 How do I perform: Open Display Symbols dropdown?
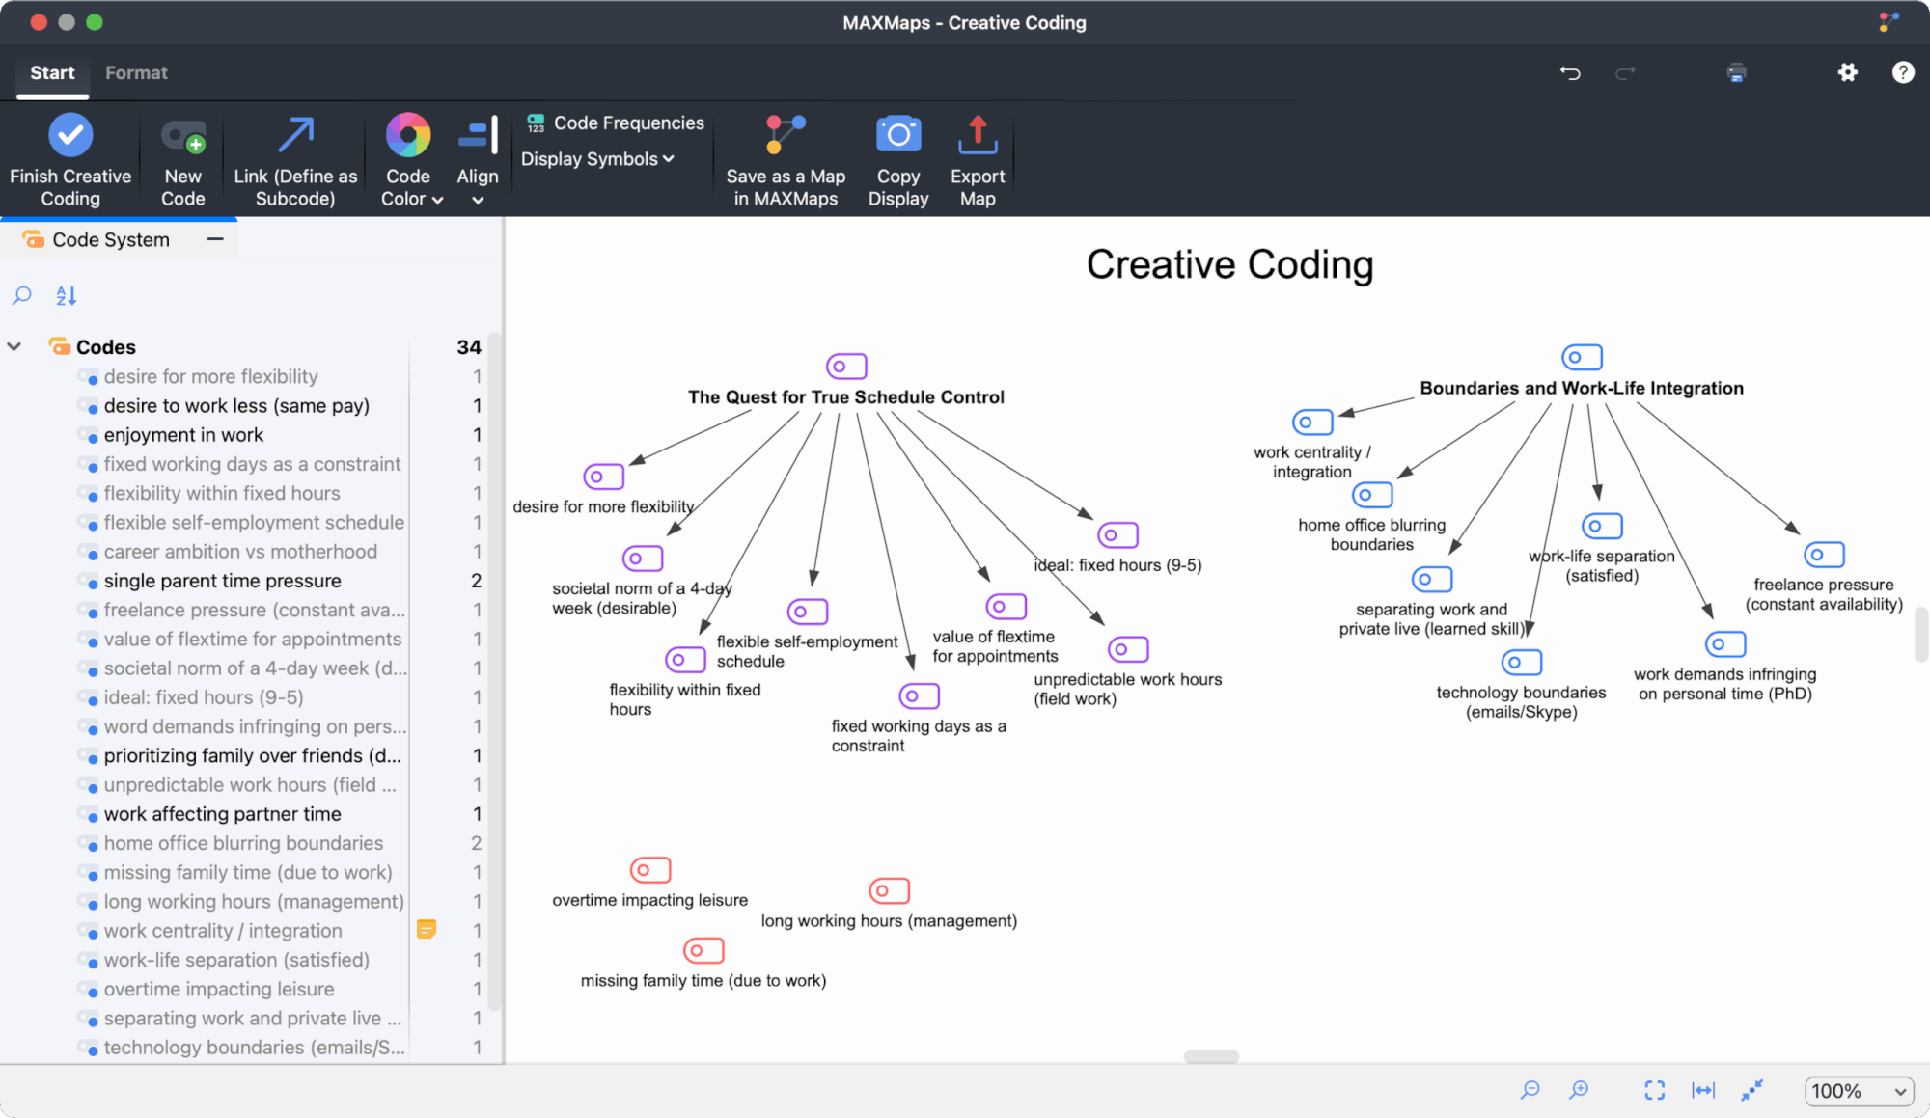point(597,159)
